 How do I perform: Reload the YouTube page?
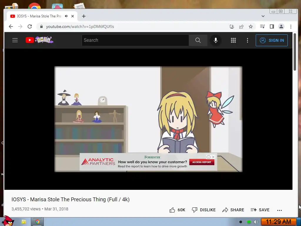point(30,26)
